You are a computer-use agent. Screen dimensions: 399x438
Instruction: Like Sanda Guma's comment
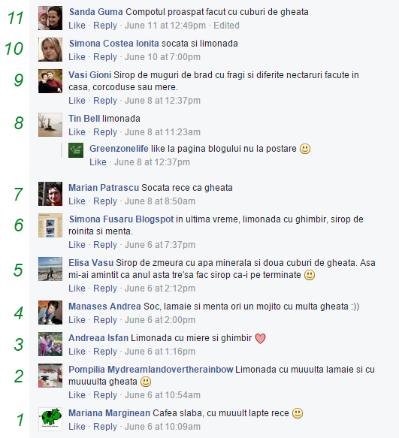pos(77,26)
